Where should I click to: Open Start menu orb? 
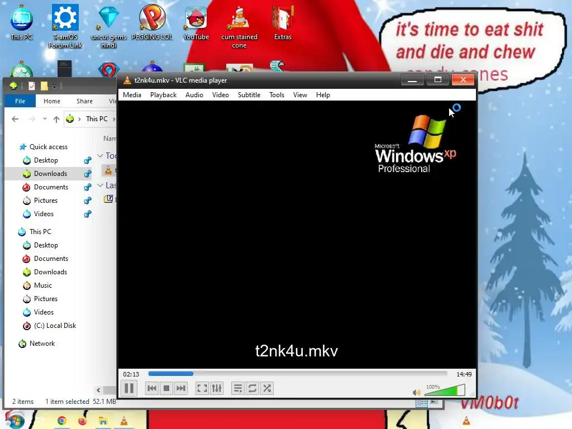15,420
